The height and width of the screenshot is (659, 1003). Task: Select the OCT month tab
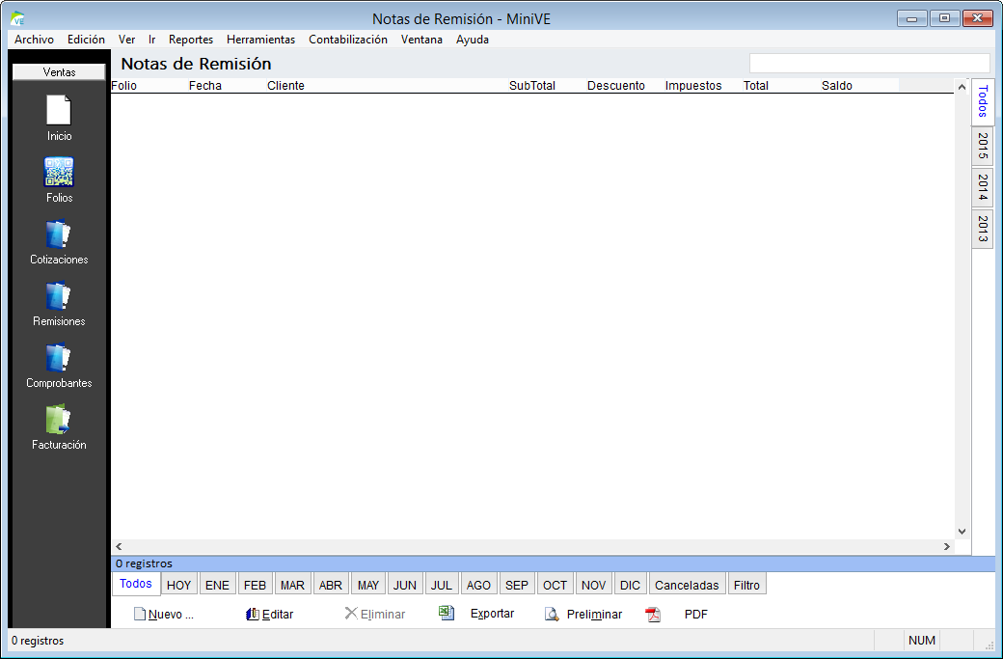[555, 585]
